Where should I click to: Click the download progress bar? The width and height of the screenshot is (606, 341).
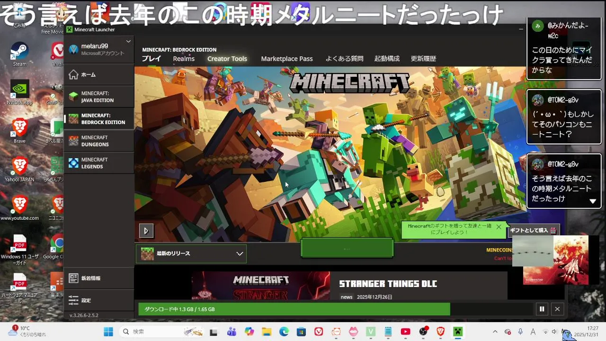[336, 309]
